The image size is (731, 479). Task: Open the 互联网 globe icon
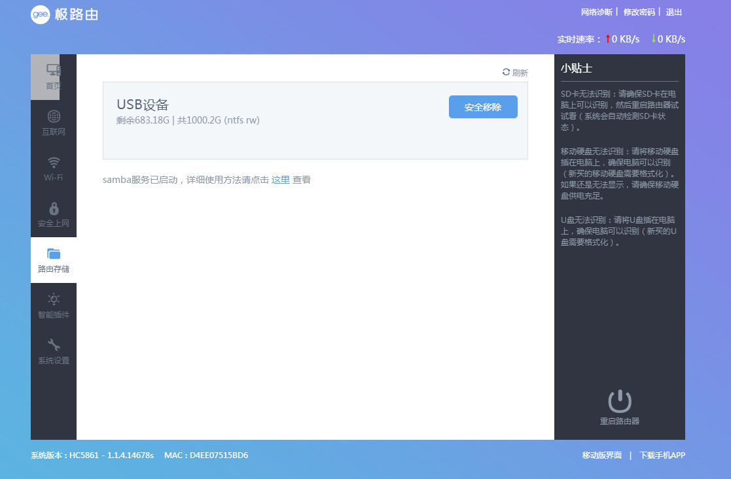click(54, 116)
